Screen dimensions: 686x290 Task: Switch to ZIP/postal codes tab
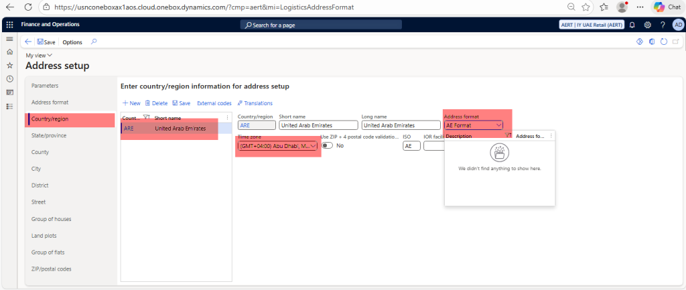[x=52, y=269]
